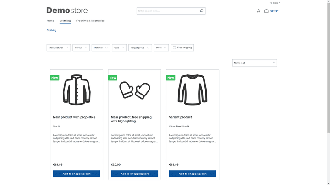The height and width of the screenshot is (185, 330).
Task: Open the long-sleeve shirt product image
Action: 192,90
